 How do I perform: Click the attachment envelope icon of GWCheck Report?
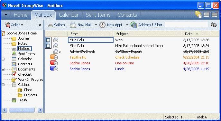click(56, 51)
